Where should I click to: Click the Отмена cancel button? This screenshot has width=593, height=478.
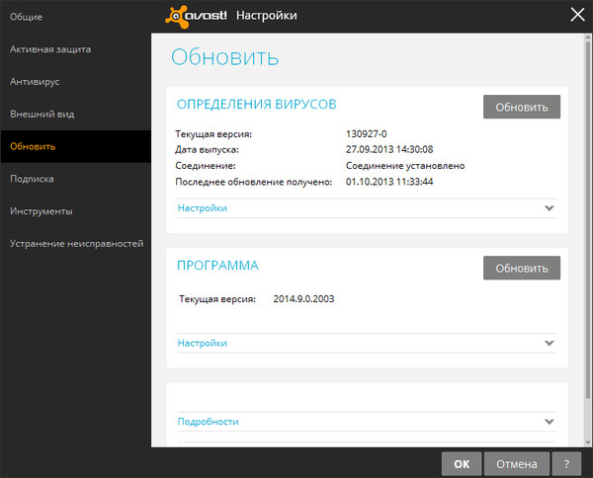[x=517, y=462]
